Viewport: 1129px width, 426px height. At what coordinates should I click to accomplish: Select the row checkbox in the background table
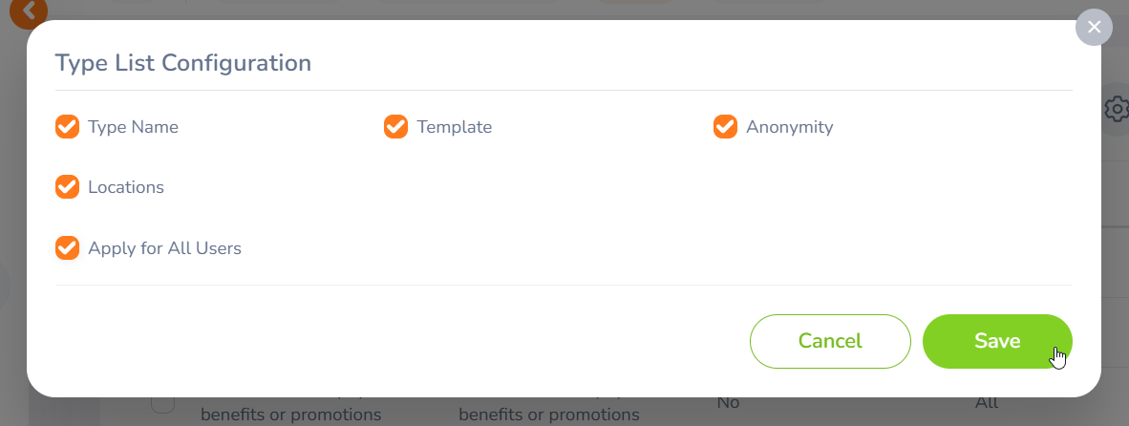[162, 404]
